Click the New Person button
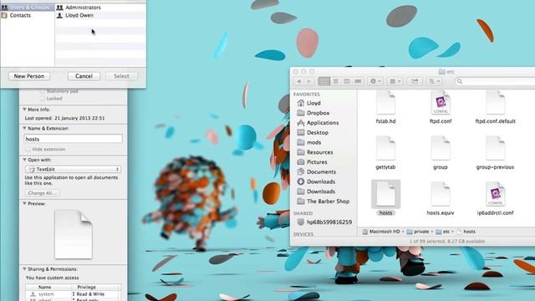 tap(29, 76)
